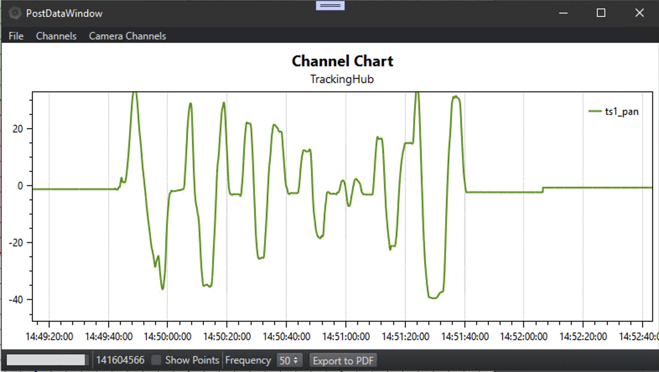The height and width of the screenshot is (372, 659).
Task: Maximize the PostDataWindow
Action: tap(601, 13)
